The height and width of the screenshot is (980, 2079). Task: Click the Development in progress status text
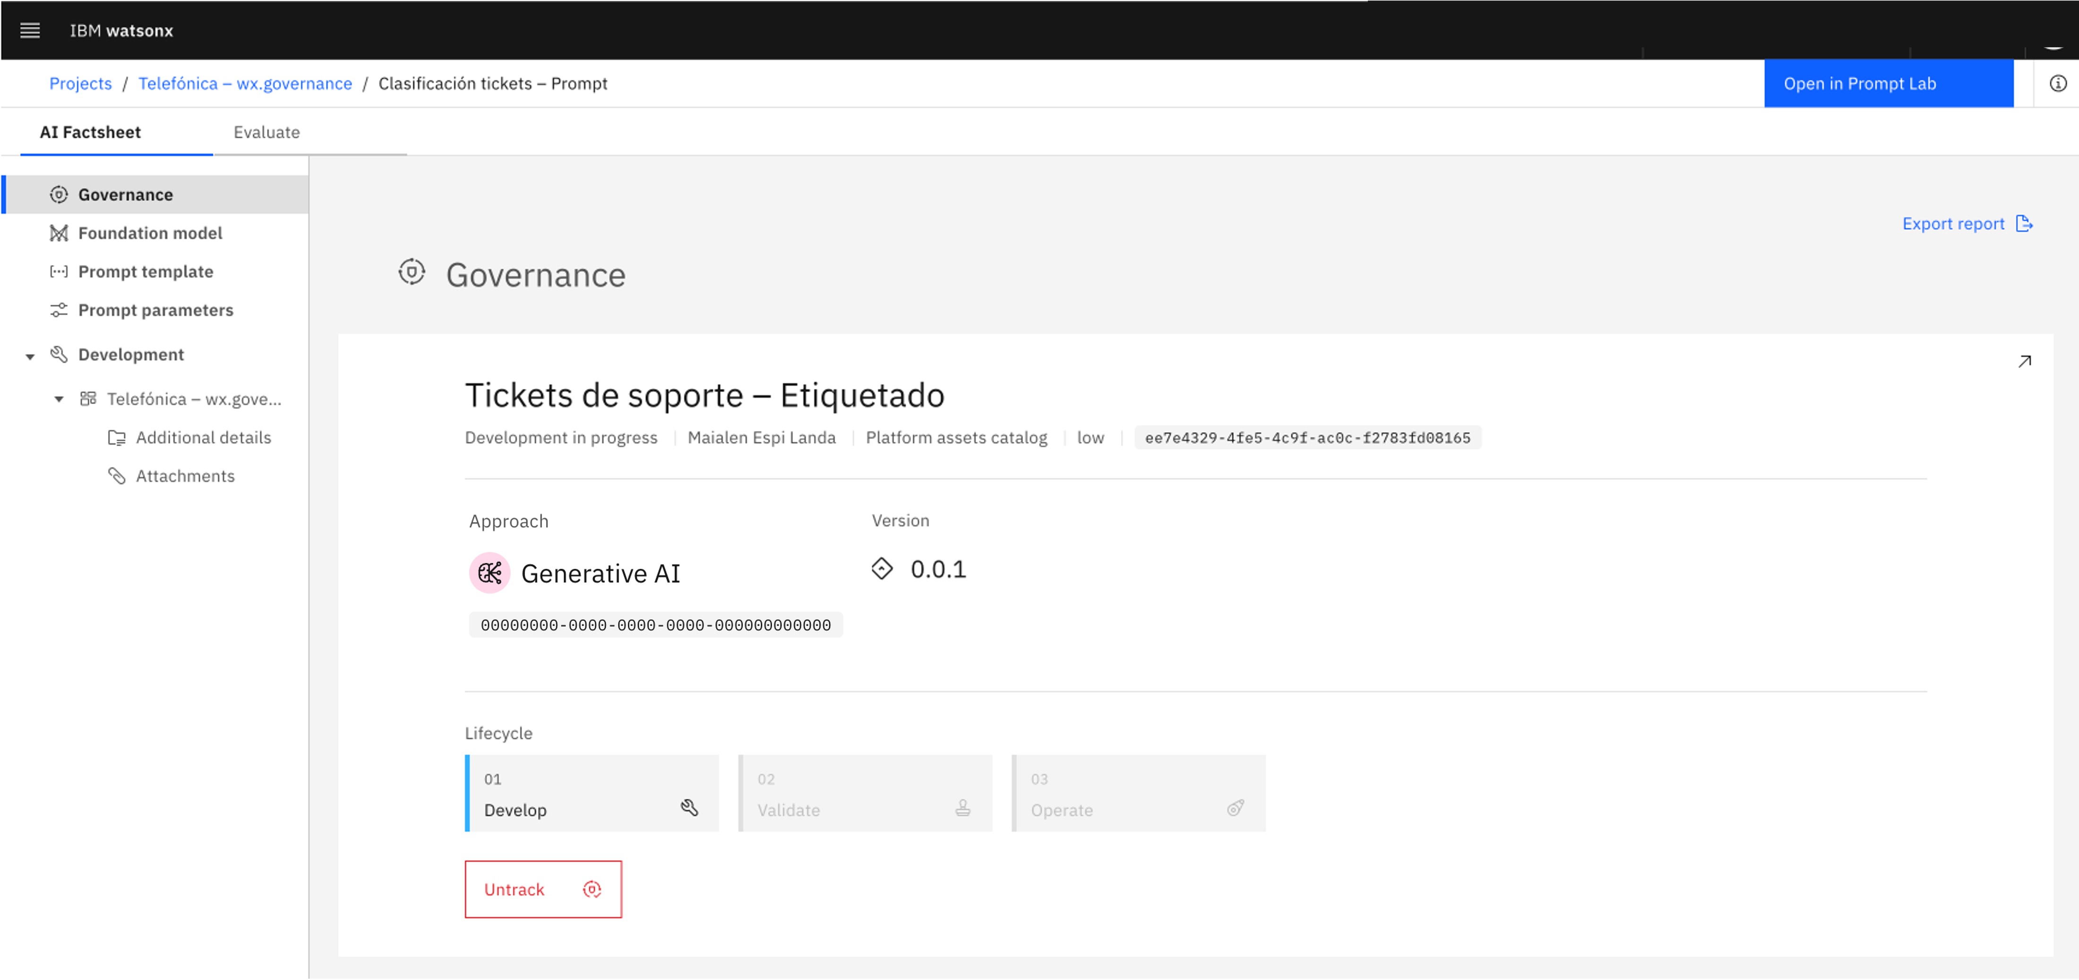coord(561,438)
